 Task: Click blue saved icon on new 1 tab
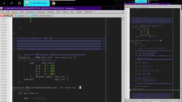[x=18, y=16]
